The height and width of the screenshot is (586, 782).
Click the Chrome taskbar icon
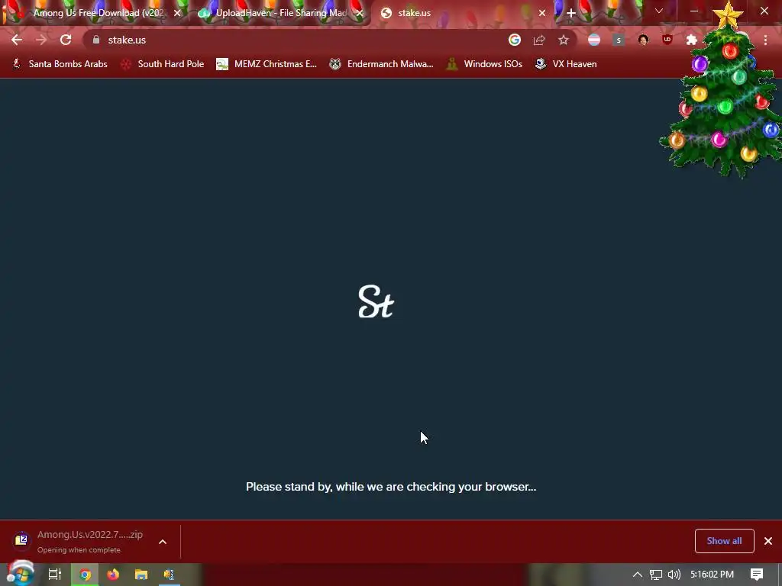[x=86, y=575]
